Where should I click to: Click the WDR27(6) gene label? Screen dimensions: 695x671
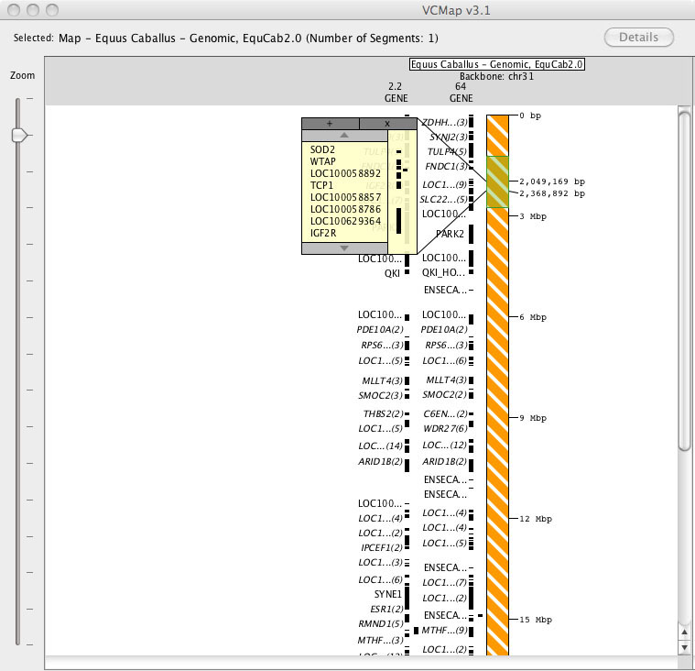(x=445, y=429)
